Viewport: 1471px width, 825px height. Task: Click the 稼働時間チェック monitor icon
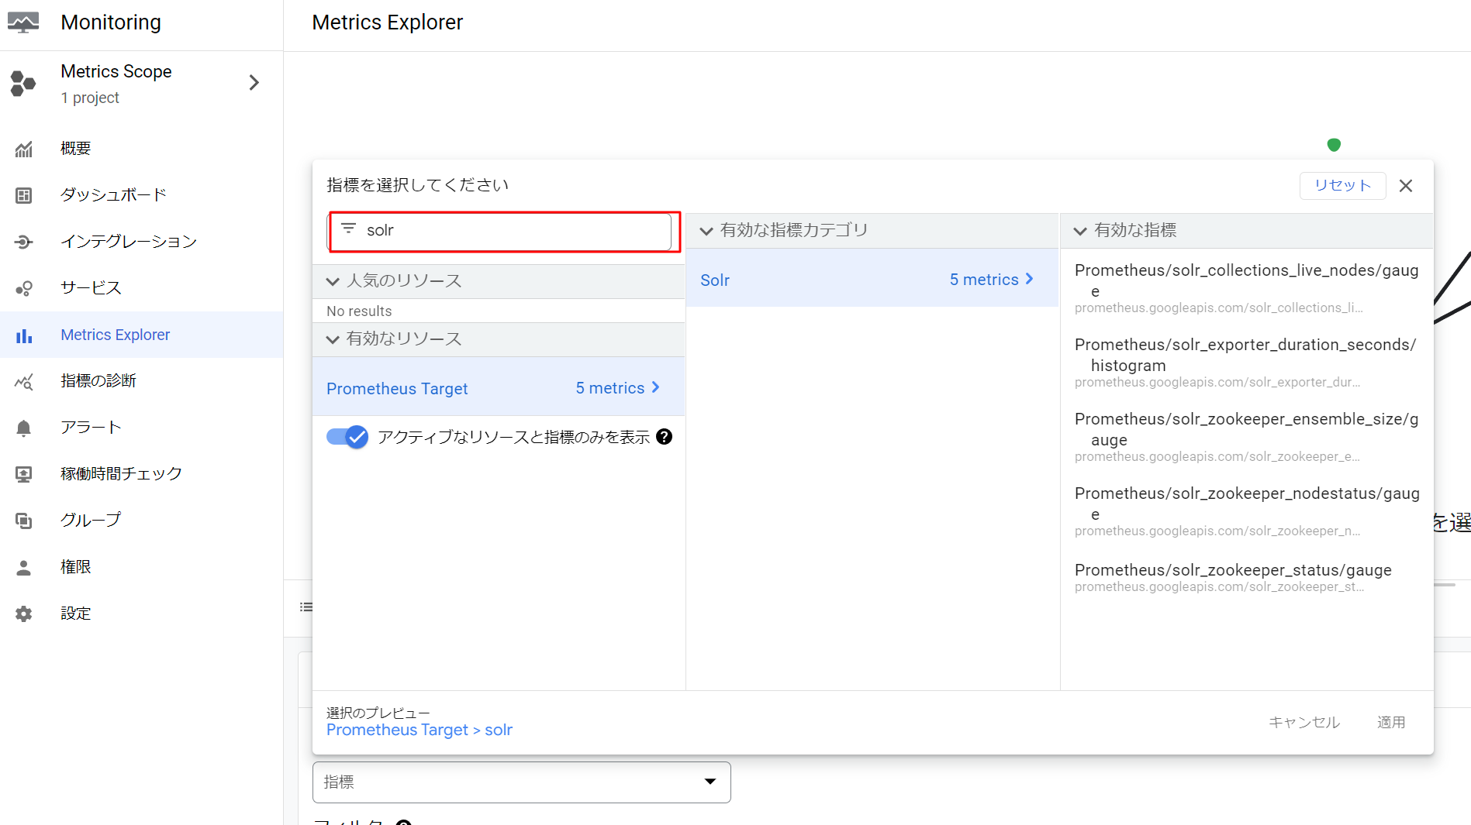(24, 474)
